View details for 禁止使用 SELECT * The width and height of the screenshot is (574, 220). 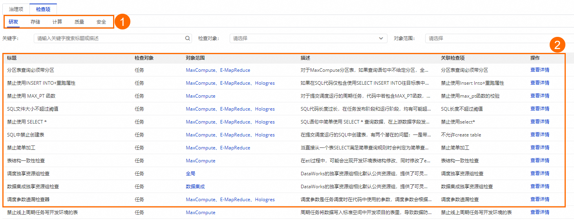(540, 122)
